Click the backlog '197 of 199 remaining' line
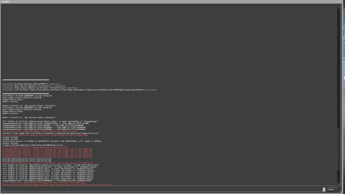Viewport: 345px width, 194px height. coord(47,151)
